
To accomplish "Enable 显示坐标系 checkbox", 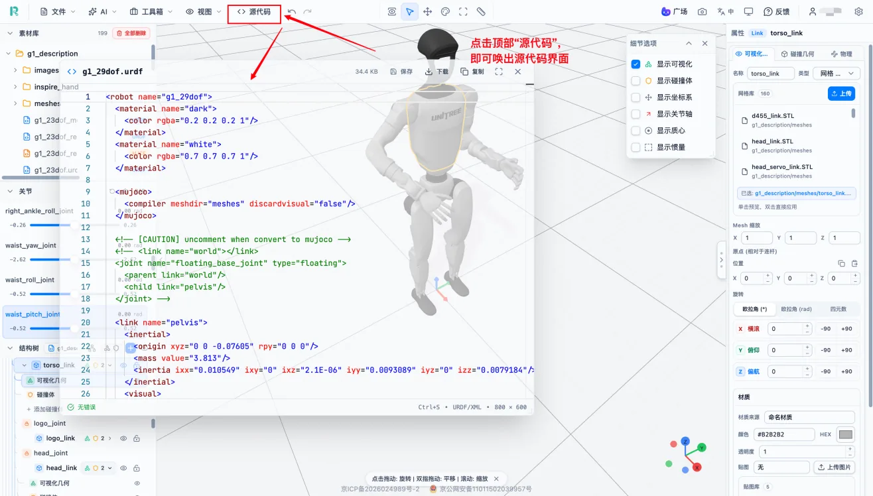I will pos(636,97).
